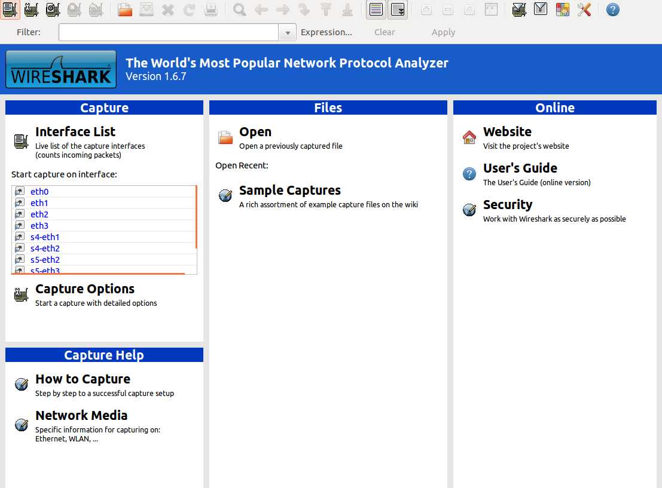Viewport: 662px width, 488px height.
Task: Open the coloring rules icon
Action: click(x=562, y=10)
